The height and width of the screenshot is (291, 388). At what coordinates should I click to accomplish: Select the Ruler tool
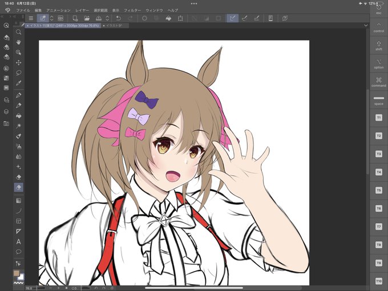tap(19, 231)
